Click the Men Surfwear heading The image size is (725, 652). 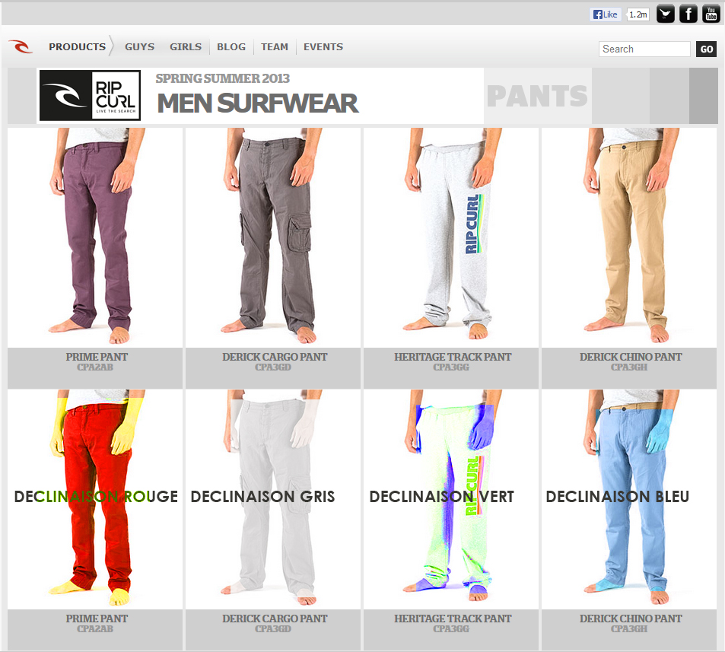[258, 103]
